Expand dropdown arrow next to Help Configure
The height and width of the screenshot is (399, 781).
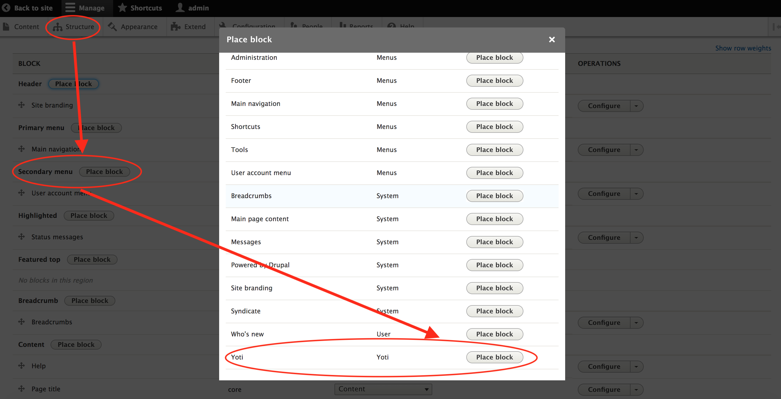(x=636, y=367)
